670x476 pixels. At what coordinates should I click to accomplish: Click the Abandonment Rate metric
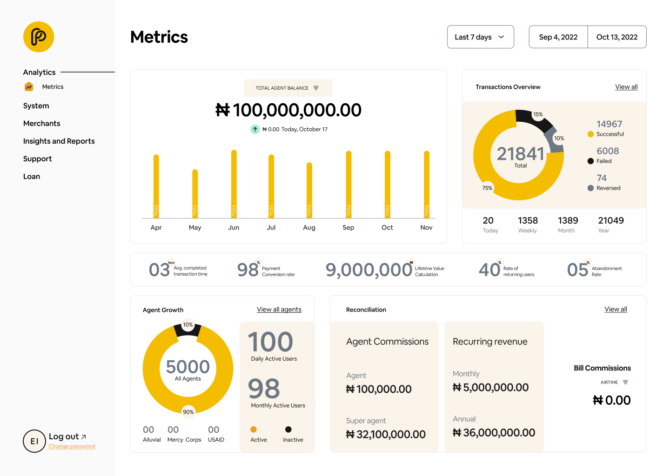(595, 270)
